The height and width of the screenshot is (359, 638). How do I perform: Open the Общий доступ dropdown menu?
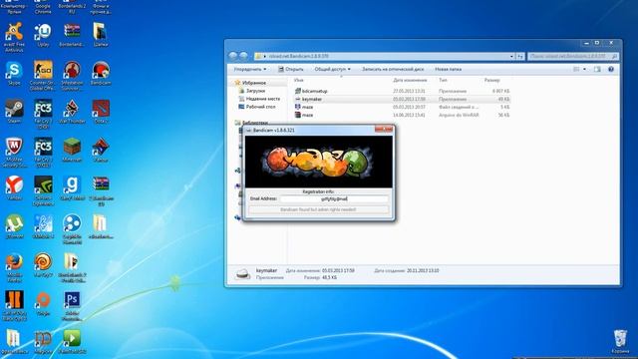pos(332,69)
